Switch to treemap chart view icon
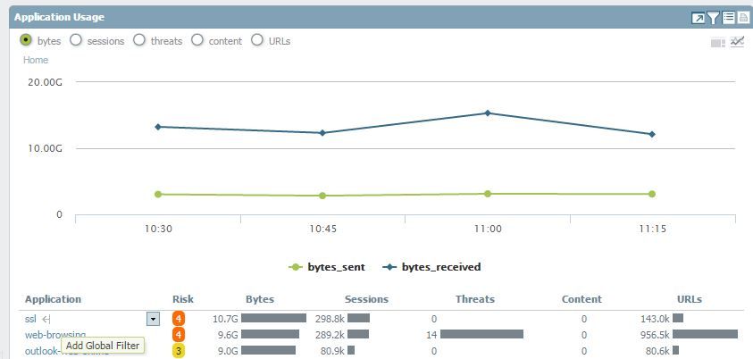Screen dimensions: 753x359 click(x=718, y=42)
